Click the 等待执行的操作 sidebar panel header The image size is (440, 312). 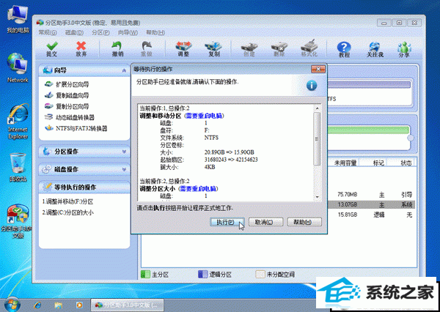[x=84, y=187]
